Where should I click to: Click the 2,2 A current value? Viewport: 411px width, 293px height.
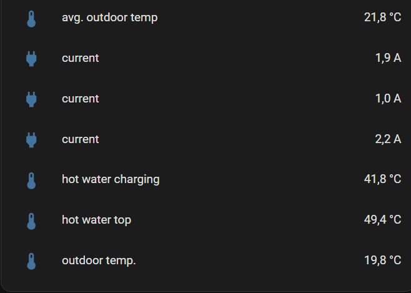point(388,139)
